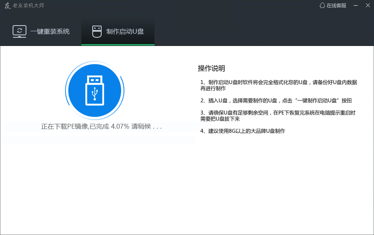Select the 制作启动U盘 tab
The width and height of the screenshot is (374, 235).
[118, 30]
